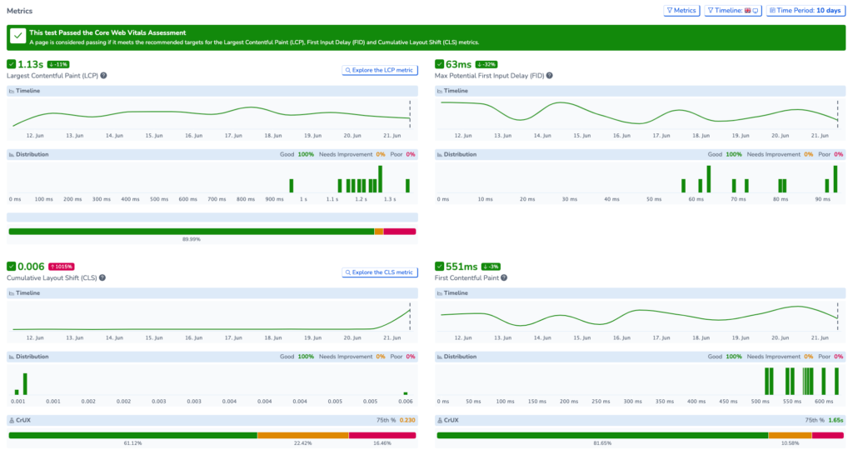853x455 pixels.
Task: Click Explore the CLS metric
Action: [x=380, y=272]
